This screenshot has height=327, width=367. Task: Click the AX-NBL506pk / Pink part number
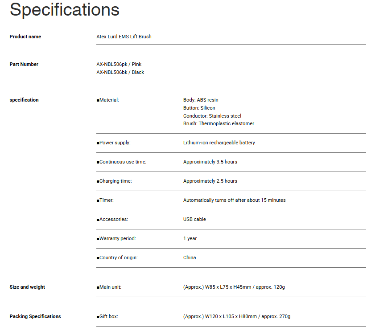click(x=119, y=64)
